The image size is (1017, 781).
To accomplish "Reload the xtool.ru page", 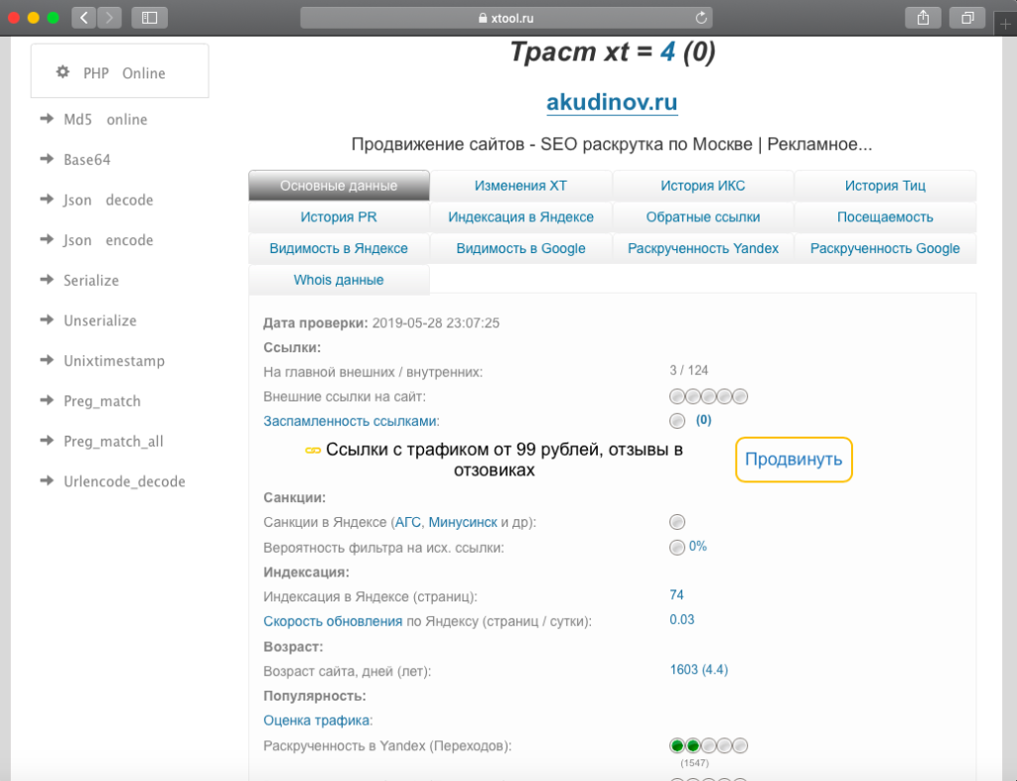I will (x=701, y=18).
